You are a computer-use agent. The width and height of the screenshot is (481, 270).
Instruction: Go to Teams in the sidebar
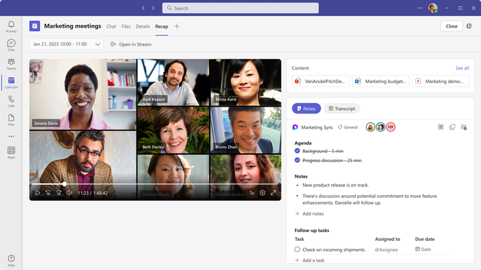[11, 64]
